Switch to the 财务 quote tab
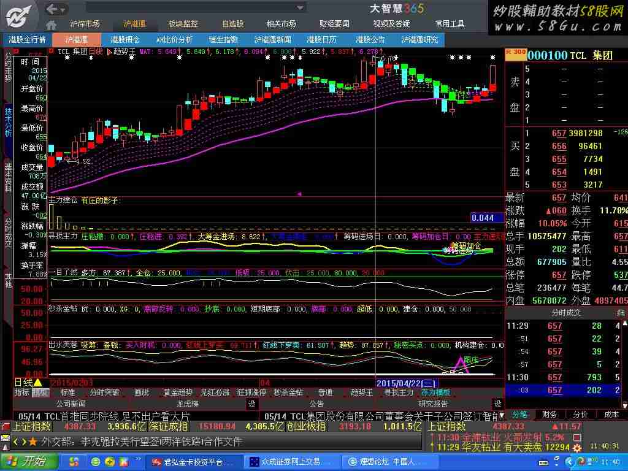 click(549, 415)
